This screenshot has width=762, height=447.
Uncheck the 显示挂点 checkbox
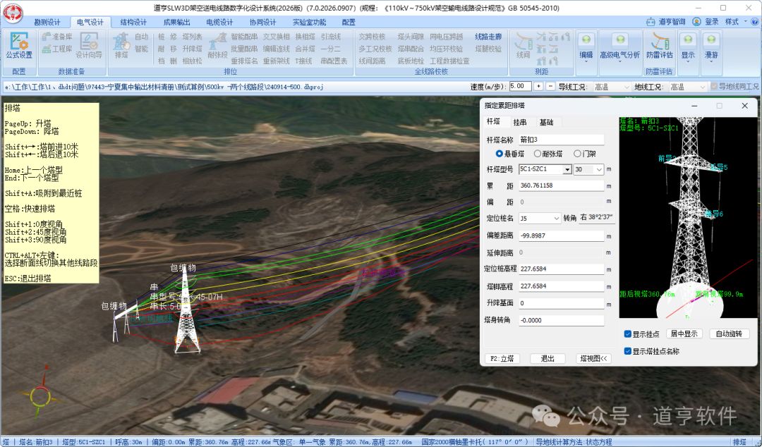pos(627,334)
